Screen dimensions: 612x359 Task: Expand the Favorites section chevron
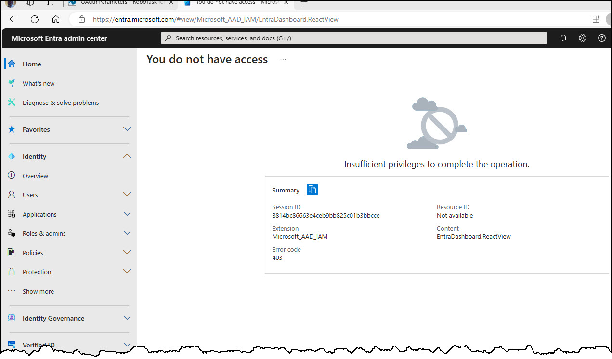coord(127,129)
